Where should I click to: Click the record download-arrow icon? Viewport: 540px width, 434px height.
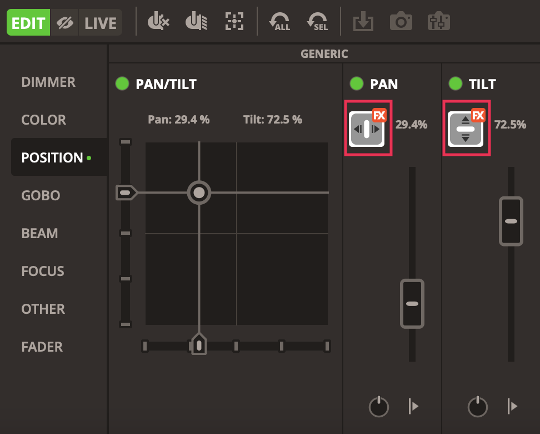pos(363,22)
